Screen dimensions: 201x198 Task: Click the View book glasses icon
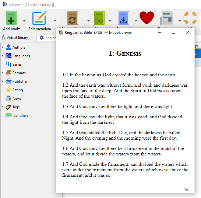click(x=99, y=18)
